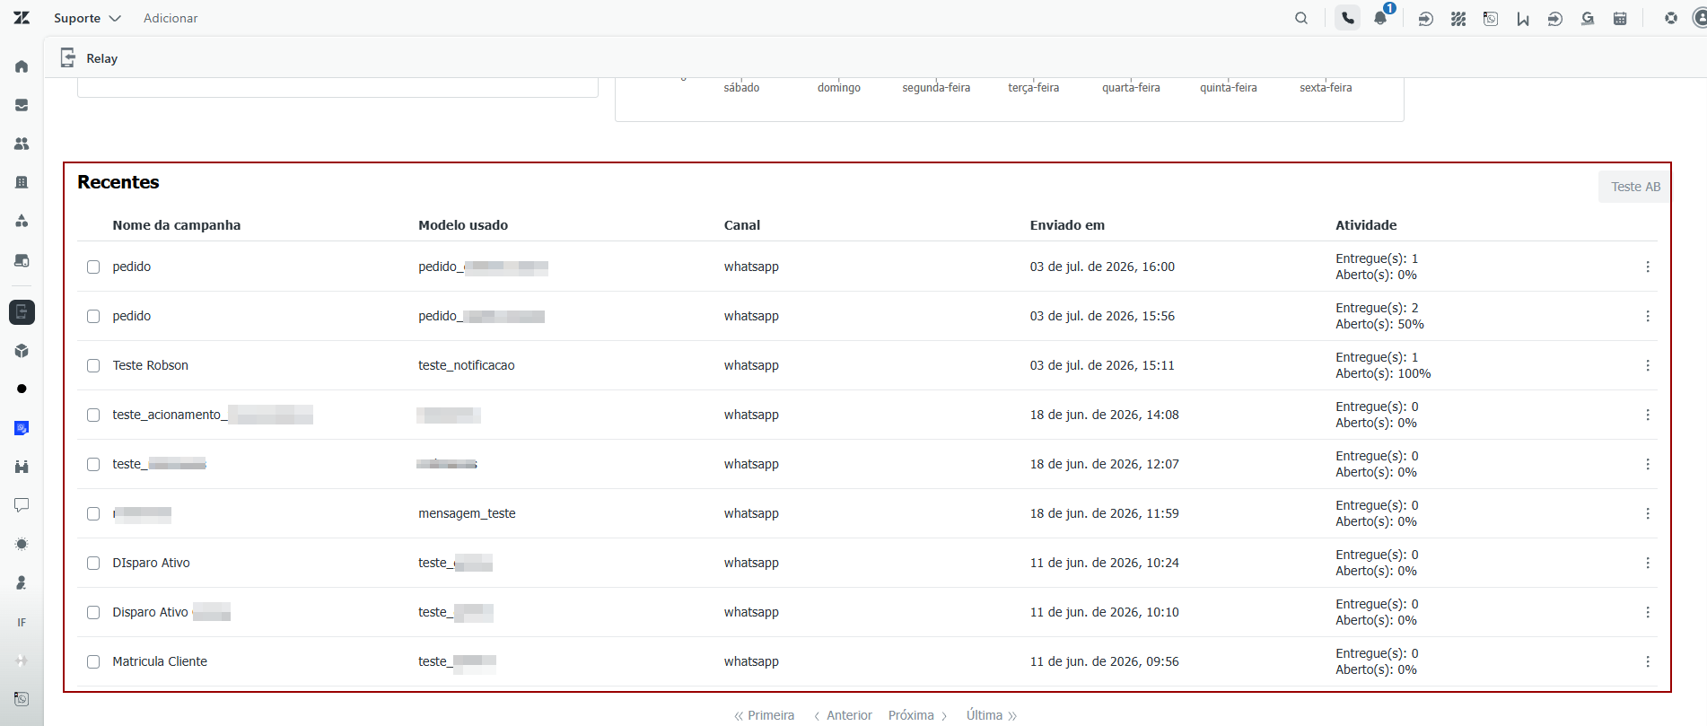Open options for DIsparo Ativo 10:24 row
Viewport: 1707px width, 726px height.
pyautogui.click(x=1648, y=563)
